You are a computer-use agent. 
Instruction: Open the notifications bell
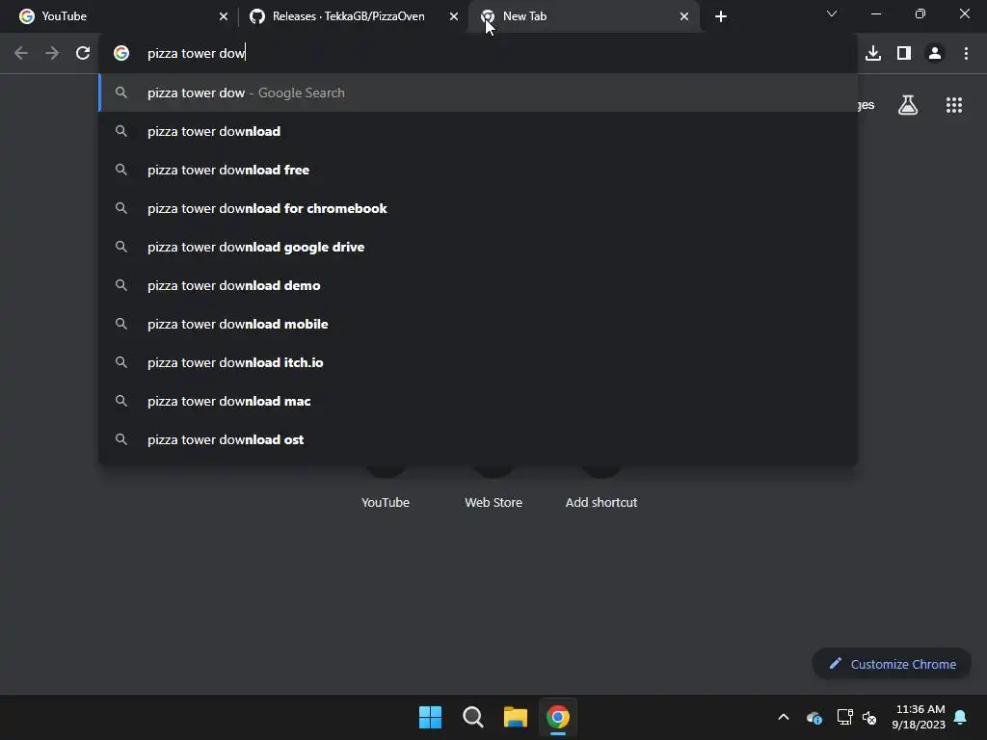click(960, 717)
